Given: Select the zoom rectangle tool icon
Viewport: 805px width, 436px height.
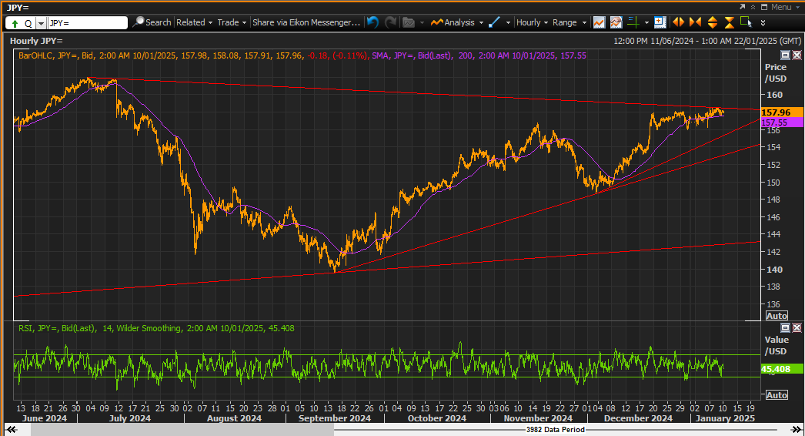Looking at the screenshot, I should point(746,22).
